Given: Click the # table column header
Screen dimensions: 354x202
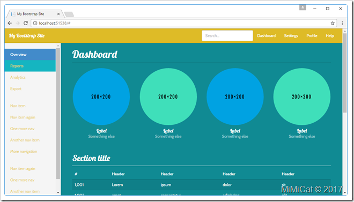Looking at the screenshot, I should click(76, 174).
